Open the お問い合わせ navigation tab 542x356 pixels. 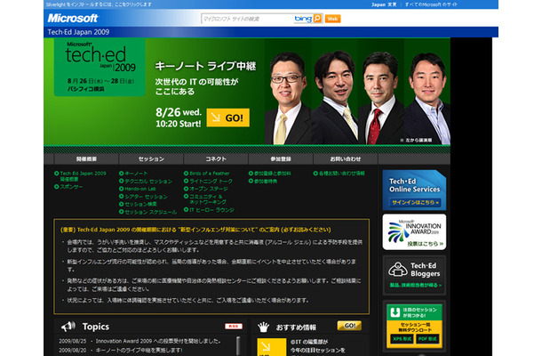pyautogui.click(x=346, y=159)
